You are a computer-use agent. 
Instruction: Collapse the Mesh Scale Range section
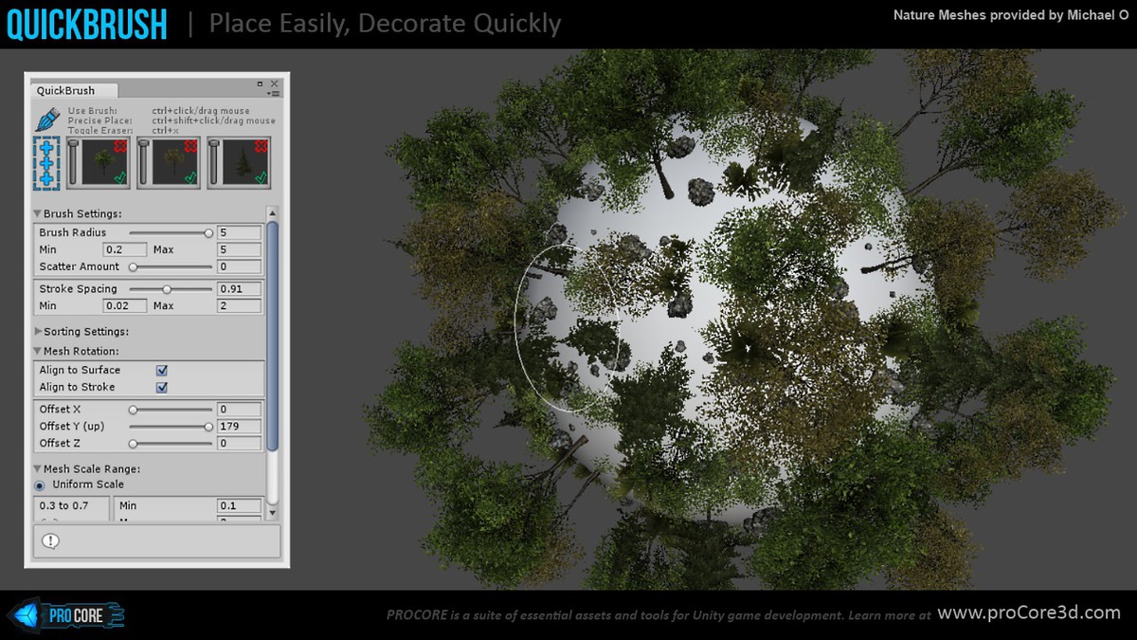(38, 469)
